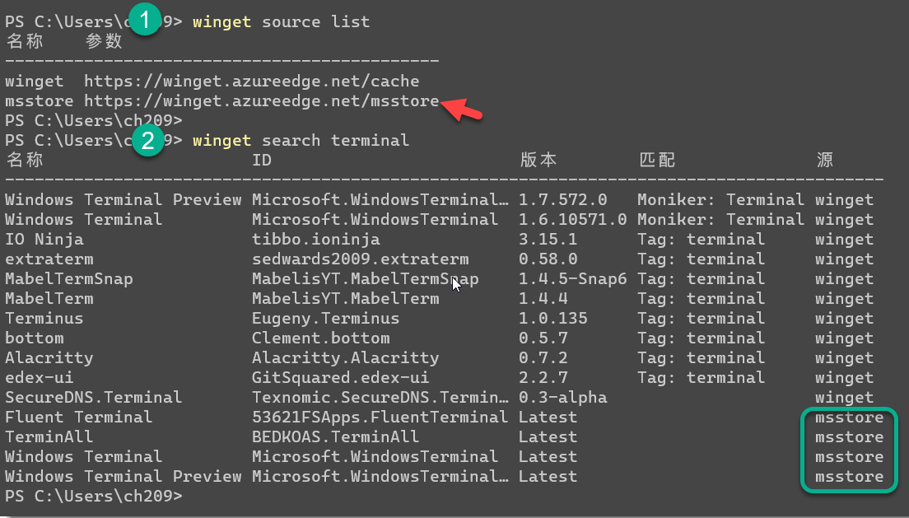Screen dimensions: 909x518
Task: Click the "版本" column header
Action: click(538, 160)
